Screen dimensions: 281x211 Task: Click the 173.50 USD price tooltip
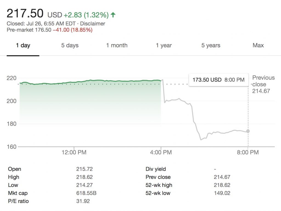point(218,80)
